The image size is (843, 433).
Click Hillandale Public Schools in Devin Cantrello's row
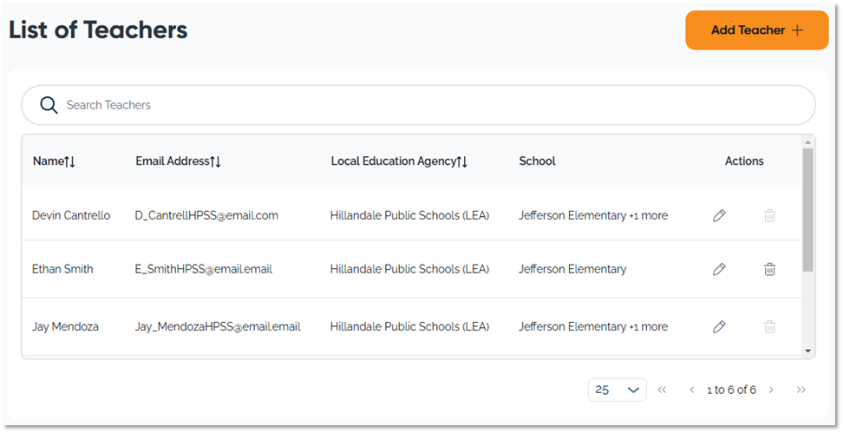coord(409,216)
